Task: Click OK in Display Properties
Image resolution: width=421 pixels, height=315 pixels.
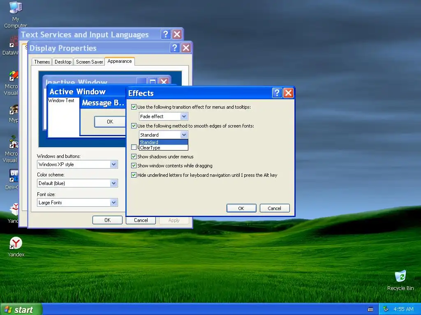Action: click(107, 220)
